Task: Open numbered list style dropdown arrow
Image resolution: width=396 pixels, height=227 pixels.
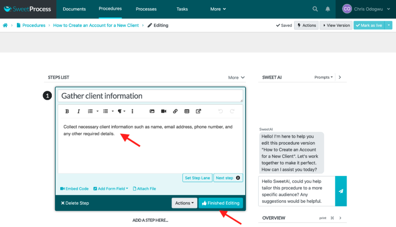Action: (97, 111)
